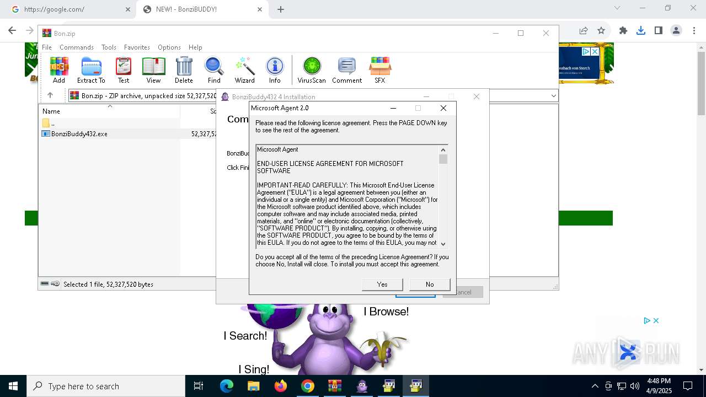Open the Commands menu

[x=77, y=47]
